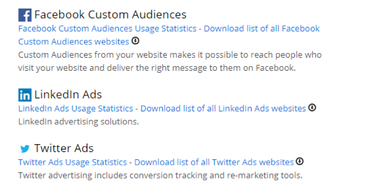
Task: Download list of all LinkedIn Ads websites
Action: (x=223, y=109)
